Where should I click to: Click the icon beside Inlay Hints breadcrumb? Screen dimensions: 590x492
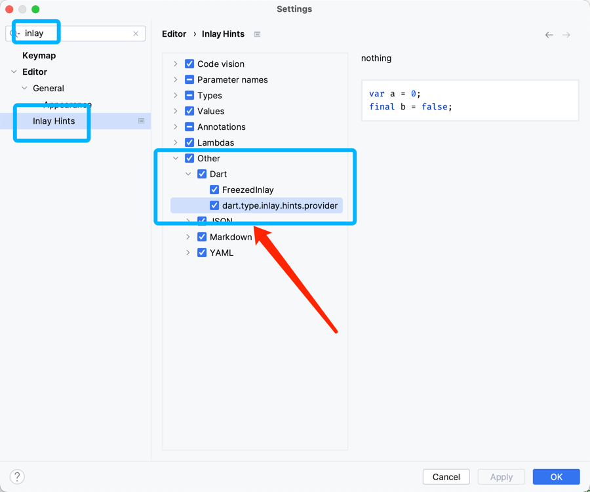tap(258, 34)
